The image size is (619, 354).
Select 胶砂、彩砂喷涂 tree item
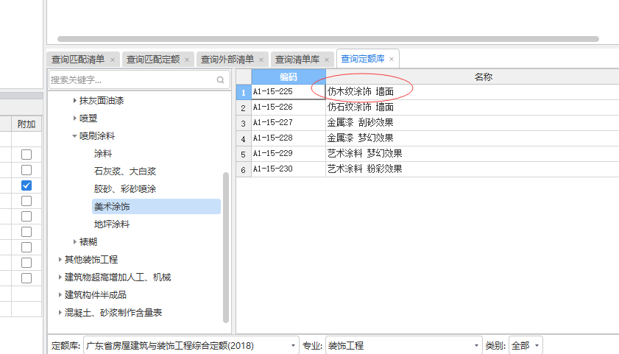pyautogui.click(x=125, y=189)
